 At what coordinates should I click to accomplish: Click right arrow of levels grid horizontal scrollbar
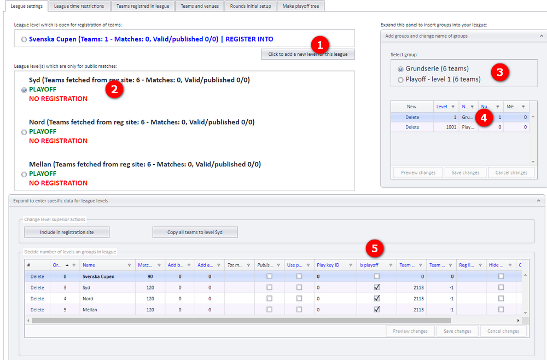(518, 320)
